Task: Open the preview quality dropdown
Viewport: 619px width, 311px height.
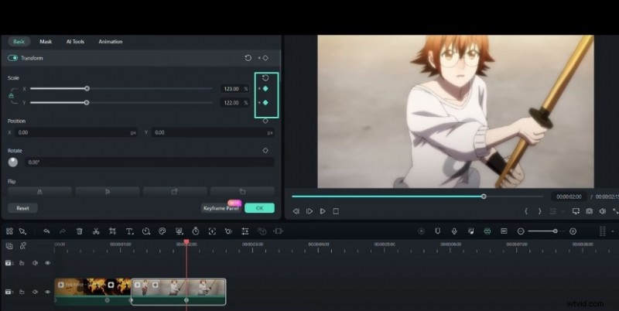Action: click(556, 211)
